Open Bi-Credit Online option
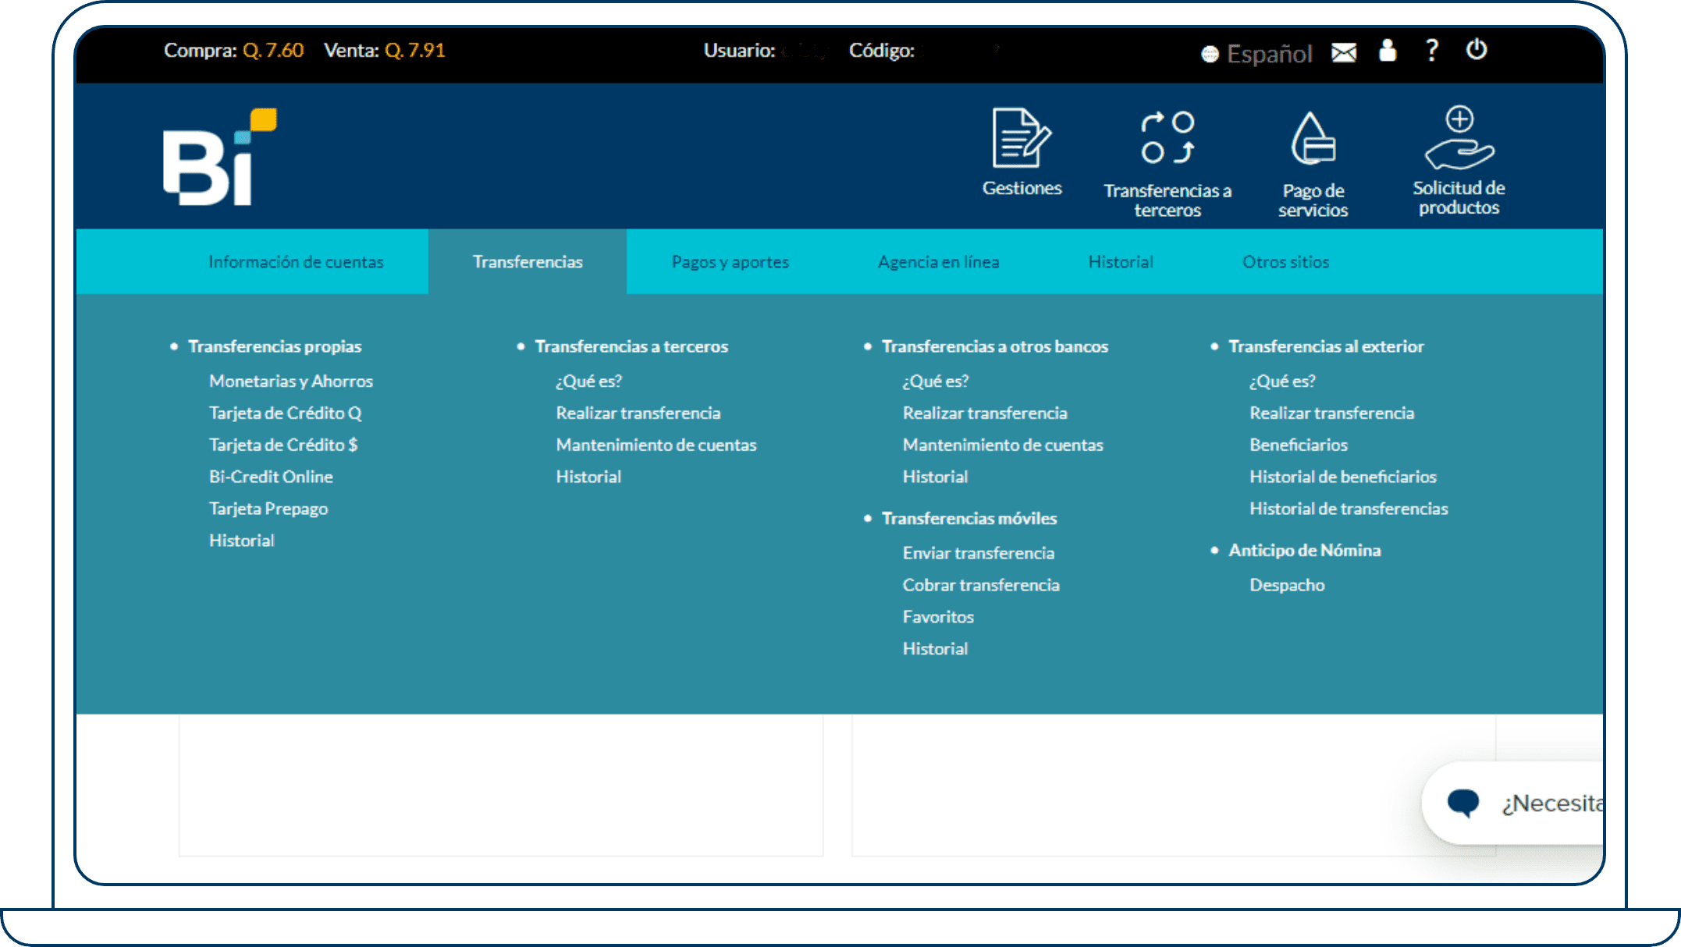This screenshot has width=1681, height=947. coord(271,477)
